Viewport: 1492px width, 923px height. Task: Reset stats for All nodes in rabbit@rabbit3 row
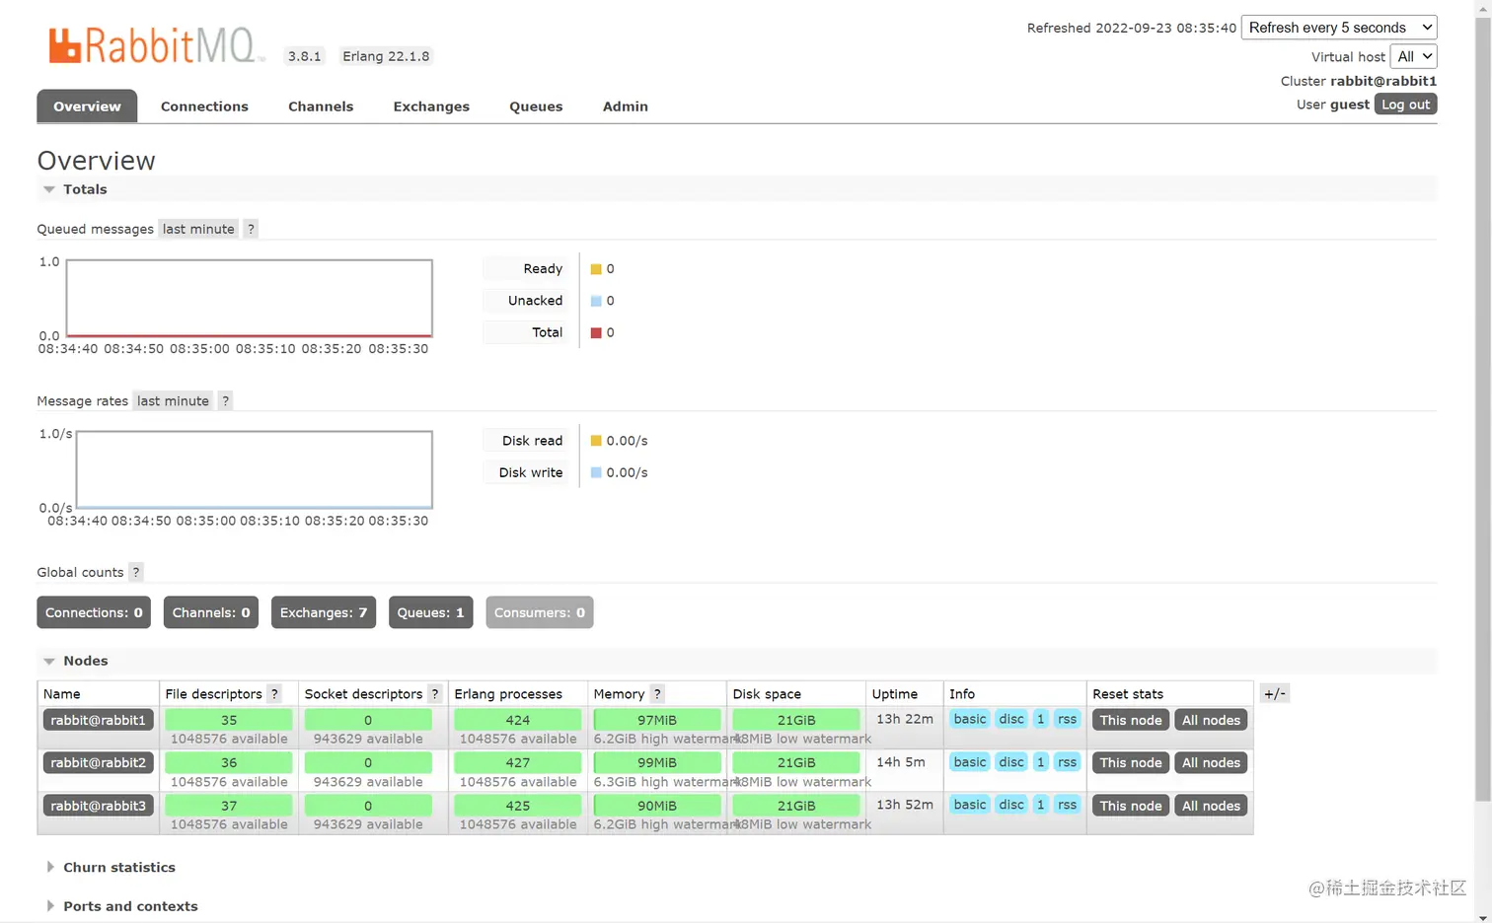coord(1211,806)
